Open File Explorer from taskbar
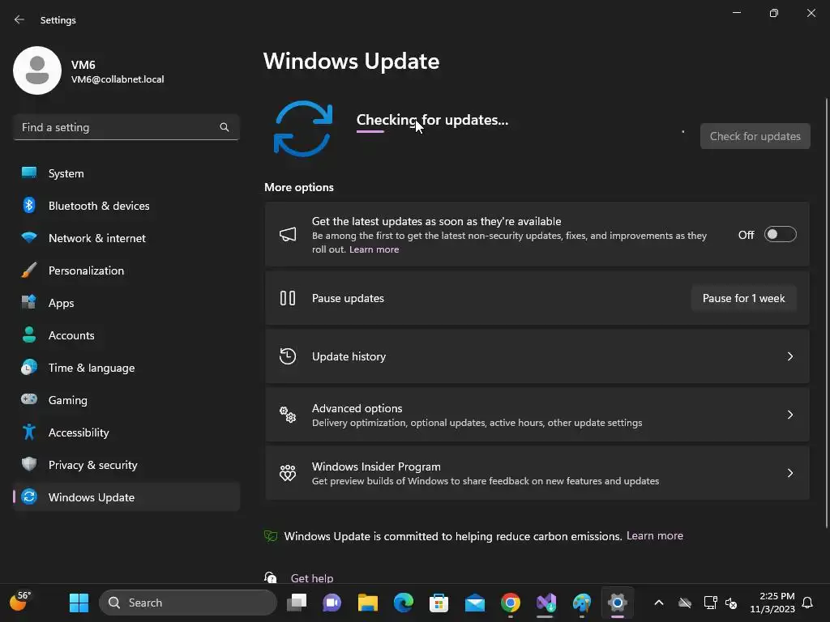Screen dimensions: 830x622 (x=367, y=603)
